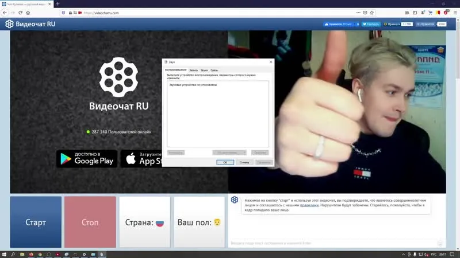
Task: Show hidden tray icons chevron
Action: tap(403, 255)
